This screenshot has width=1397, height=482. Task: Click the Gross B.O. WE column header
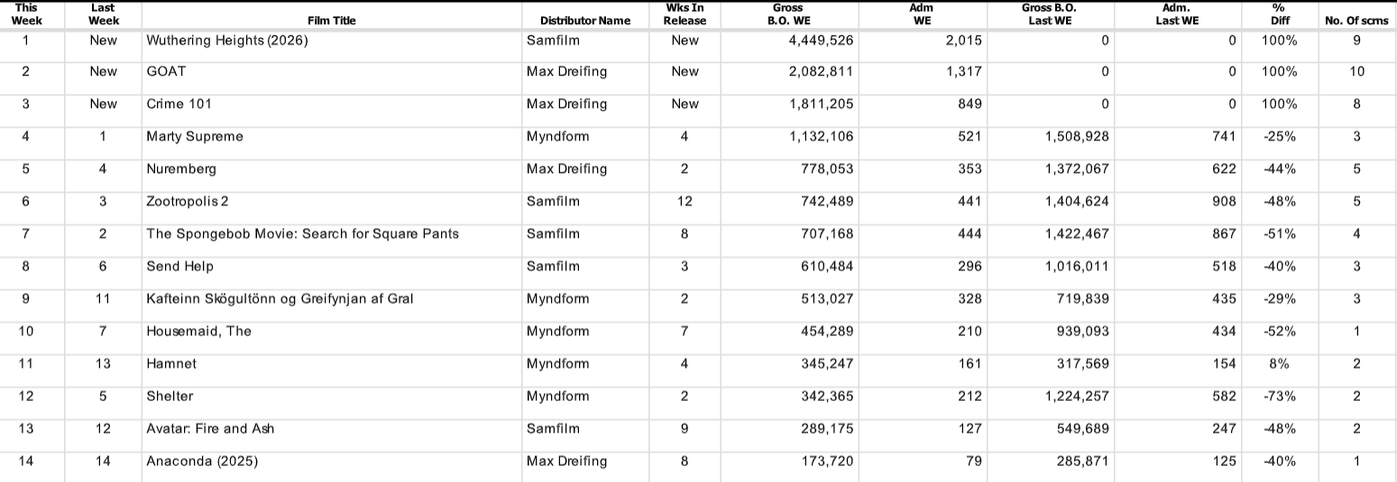pyautogui.click(x=787, y=14)
